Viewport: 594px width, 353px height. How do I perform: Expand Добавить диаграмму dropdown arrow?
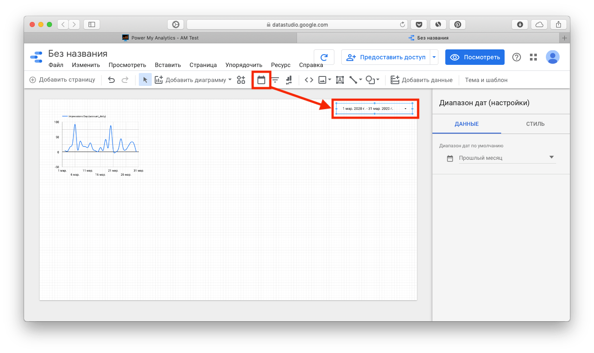230,80
